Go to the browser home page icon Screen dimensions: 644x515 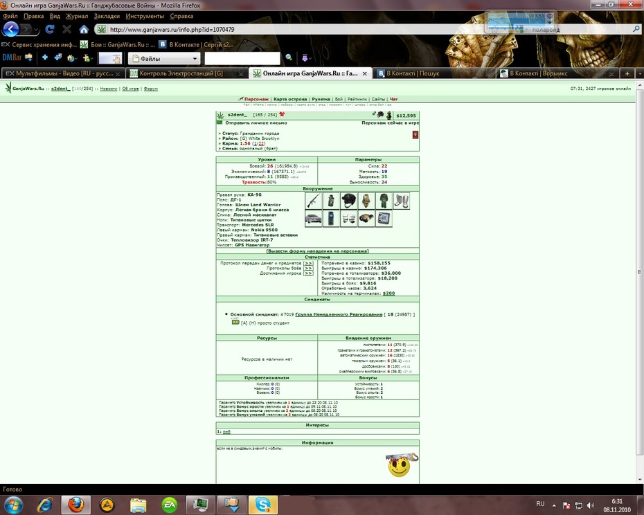[x=84, y=29]
